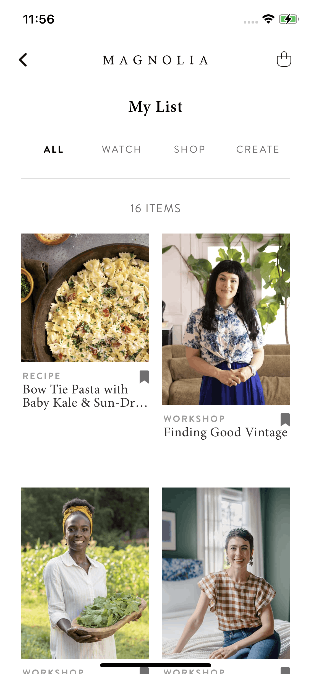
Task: Open the woman in plaid top photo
Action: click(226, 573)
